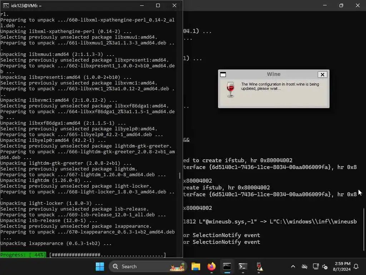Click the Windows Start button
This screenshot has height=275, width=366.
click(x=100, y=266)
